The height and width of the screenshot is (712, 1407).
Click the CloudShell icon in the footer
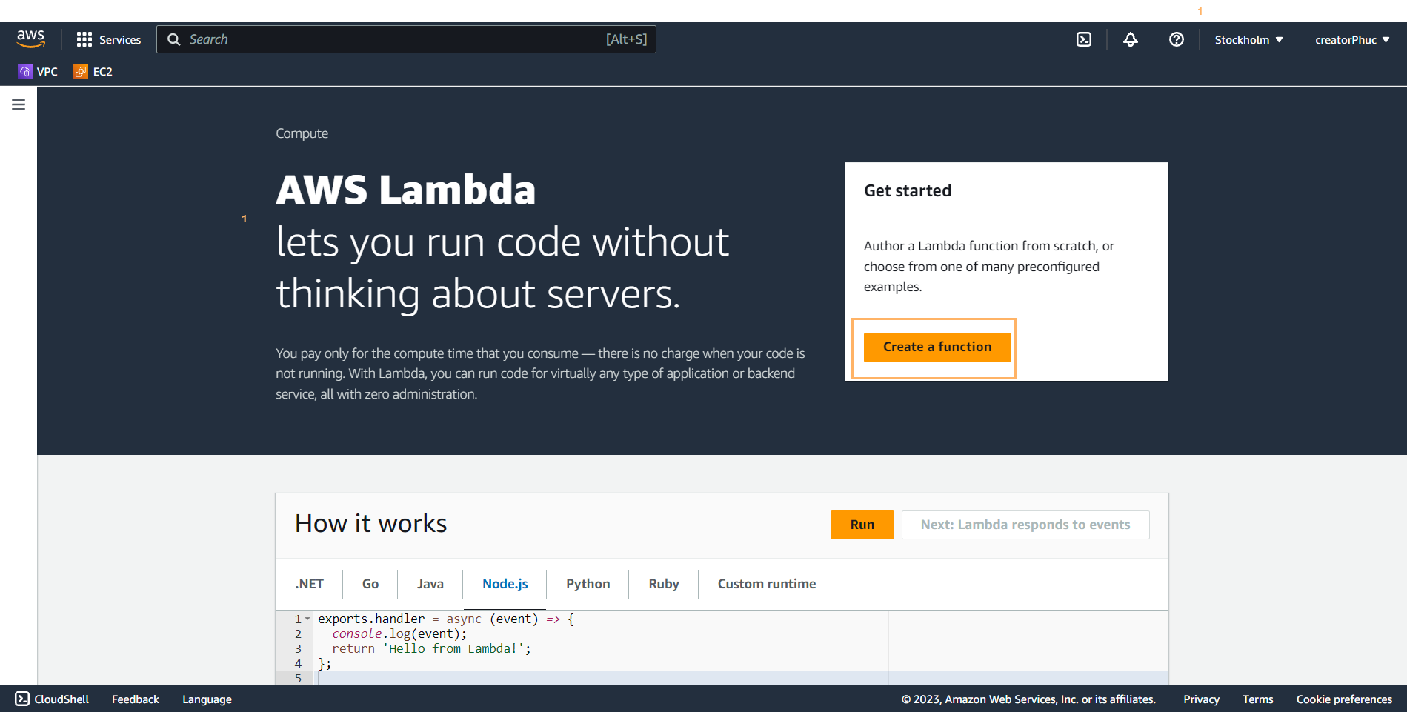point(22,699)
